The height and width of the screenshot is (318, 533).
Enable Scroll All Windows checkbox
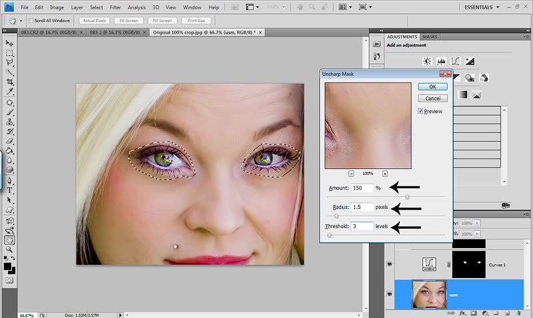pyautogui.click(x=30, y=21)
